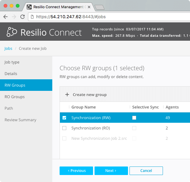This screenshot has height=182, width=190.
Task: Go back with the browser back arrow
Action: coord(5,17)
